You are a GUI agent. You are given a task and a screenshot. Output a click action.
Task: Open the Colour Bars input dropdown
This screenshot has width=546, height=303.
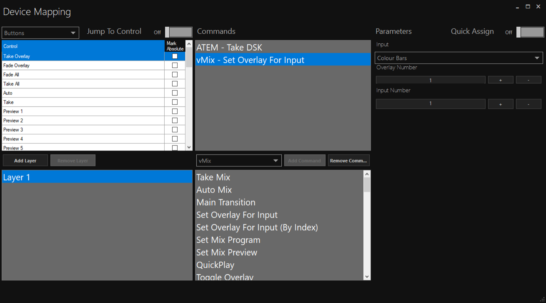[x=459, y=58]
